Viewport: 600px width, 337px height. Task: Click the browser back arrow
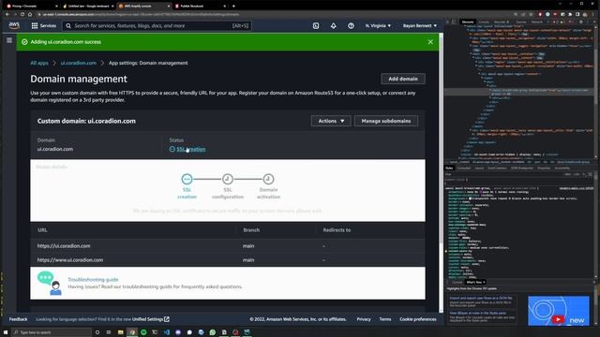tap(7, 14)
